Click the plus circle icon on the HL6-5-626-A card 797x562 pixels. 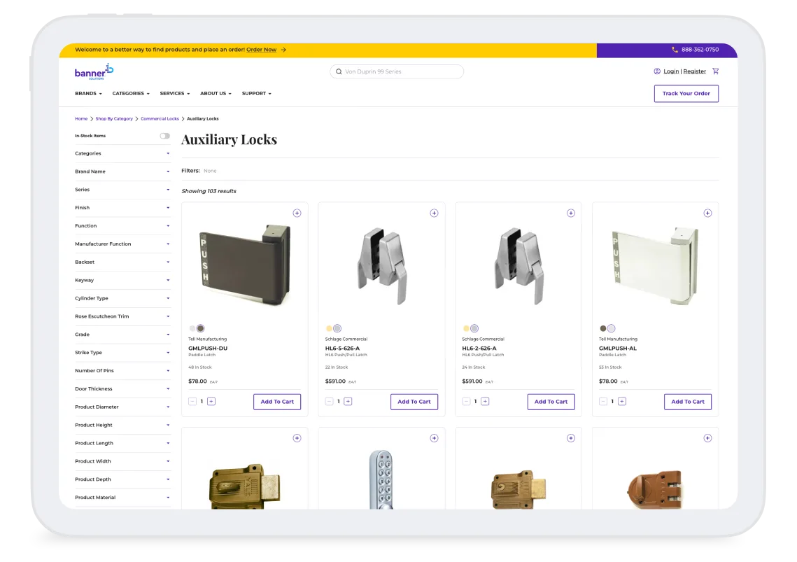434,213
